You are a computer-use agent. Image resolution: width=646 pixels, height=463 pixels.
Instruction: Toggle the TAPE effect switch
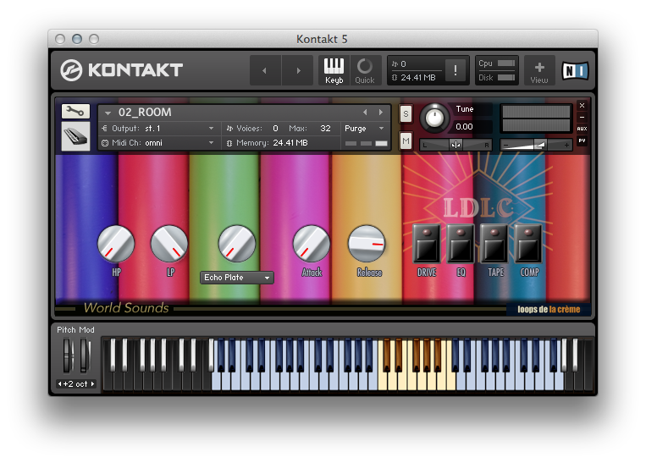tap(494, 244)
